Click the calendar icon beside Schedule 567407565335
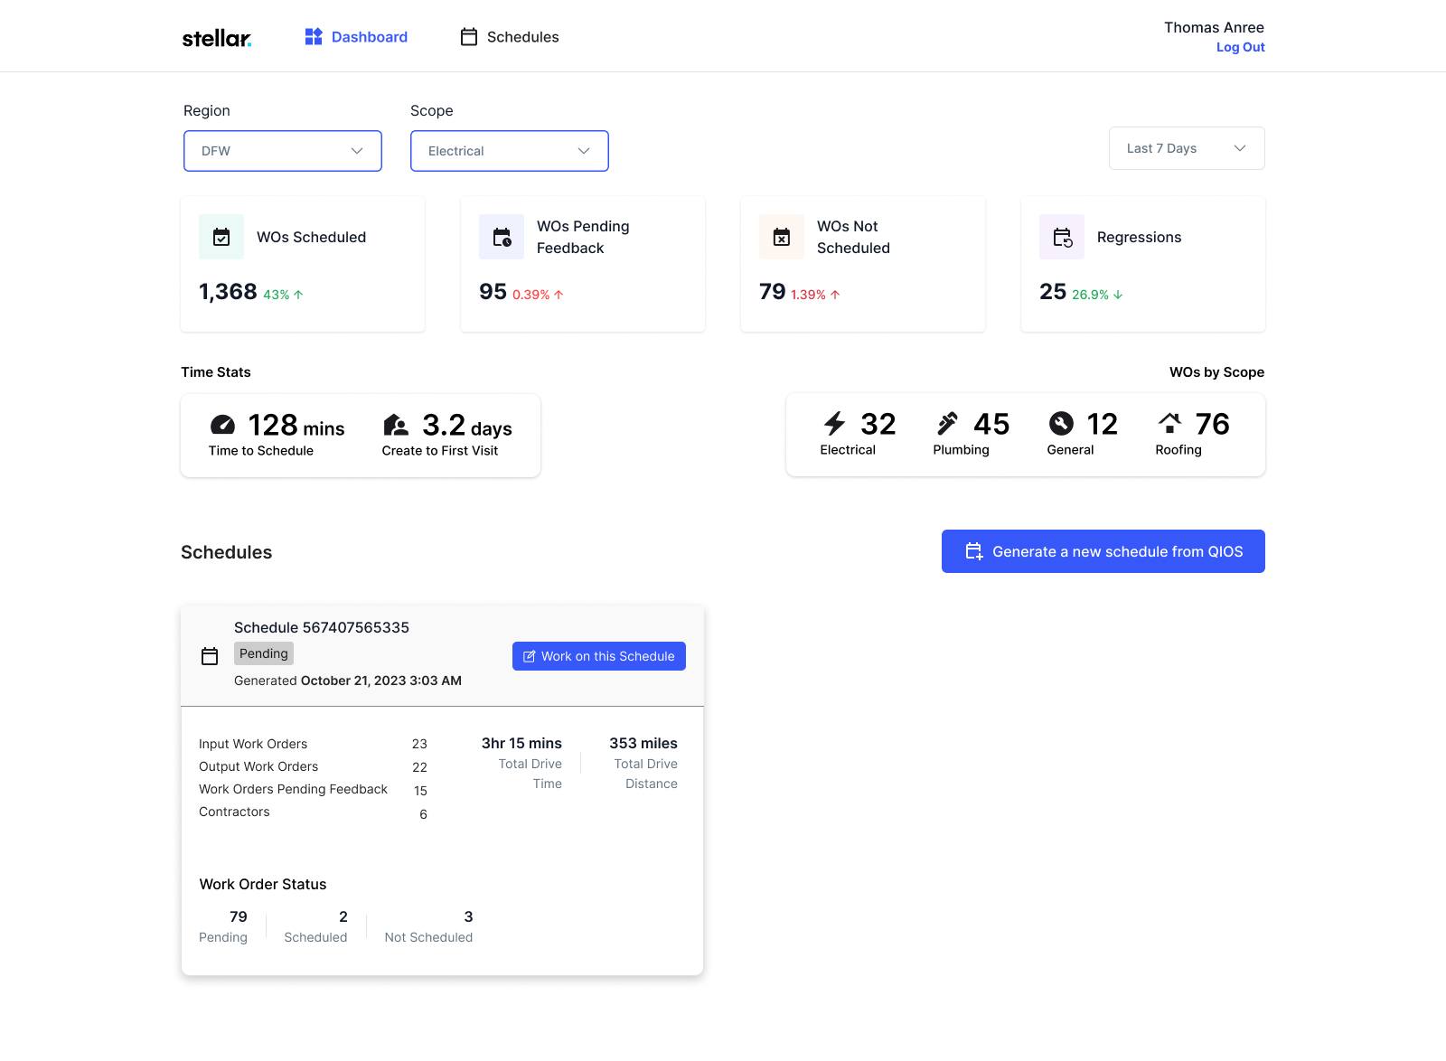Screen dimensions: 1446x1061 210,656
